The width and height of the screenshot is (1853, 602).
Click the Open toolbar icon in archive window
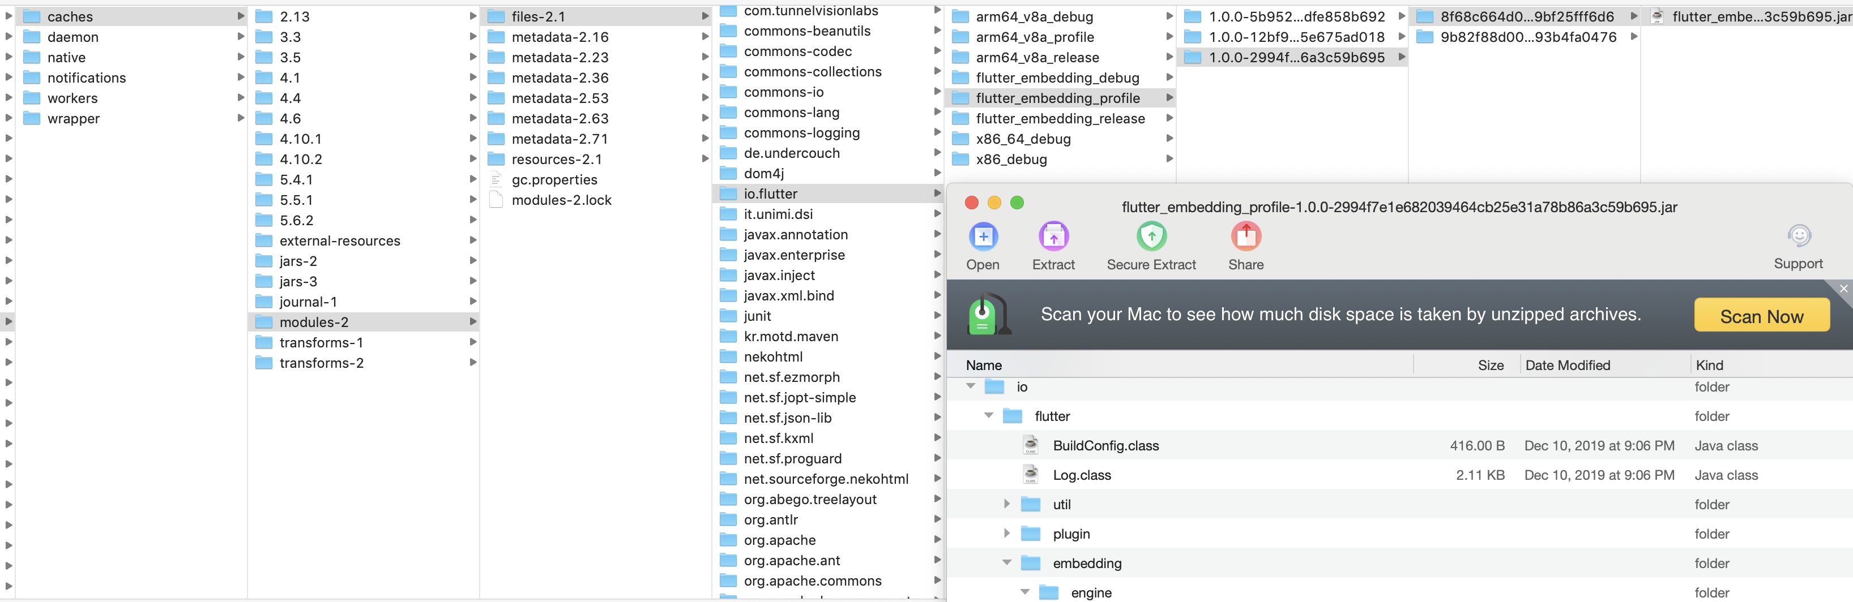(x=983, y=236)
